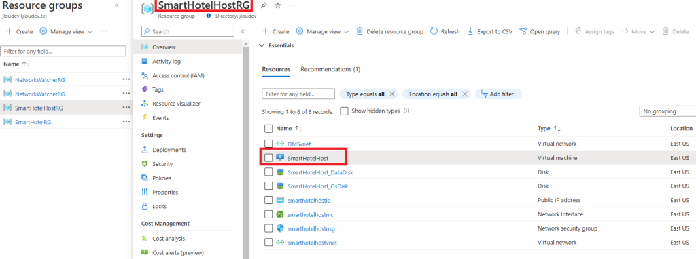Check the SmartHotelHost_DataDisk row checkbox

pos(268,172)
